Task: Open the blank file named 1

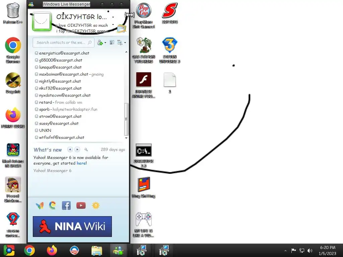Action: pos(170,83)
